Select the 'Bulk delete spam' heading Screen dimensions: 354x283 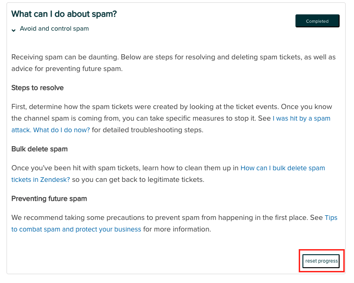39,149
